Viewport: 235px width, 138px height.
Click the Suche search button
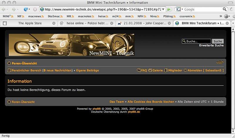[x=218, y=41]
